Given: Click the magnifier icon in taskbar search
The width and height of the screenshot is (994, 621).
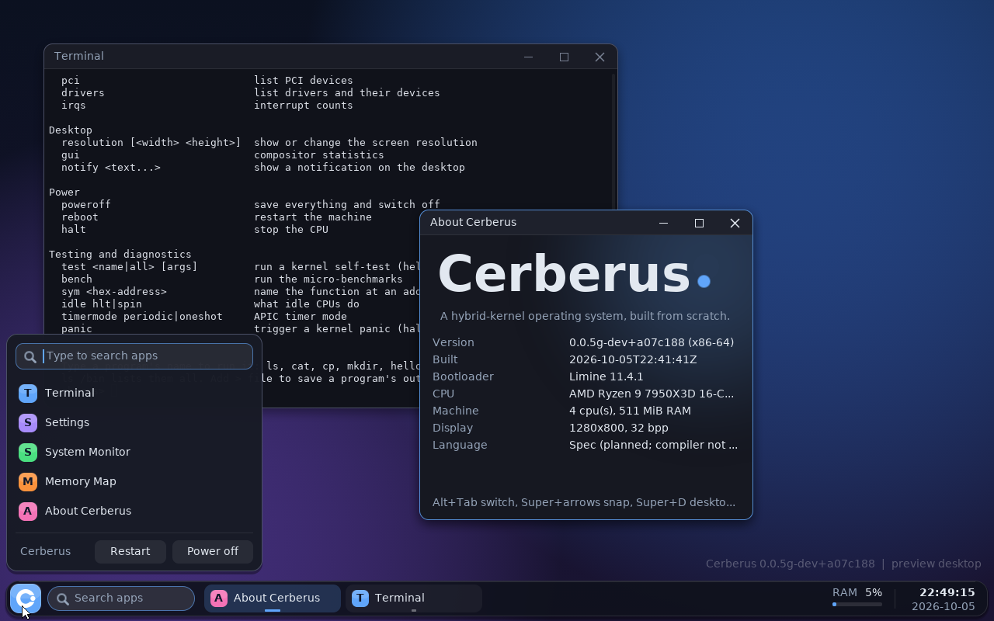Looking at the screenshot, I should [62, 598].
